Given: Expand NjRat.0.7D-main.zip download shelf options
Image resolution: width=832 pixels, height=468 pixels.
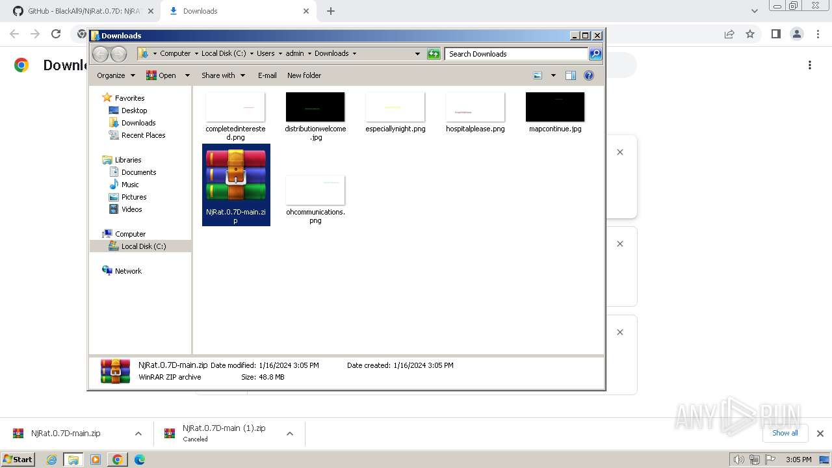Looking at the screenshot, I should tap(138, 434).
